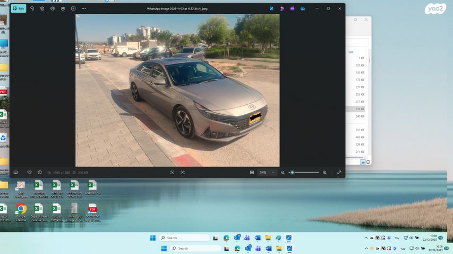Open Google Chrome desktop shortcut
The height and width of the screenshot is (254, 453).
21,212
